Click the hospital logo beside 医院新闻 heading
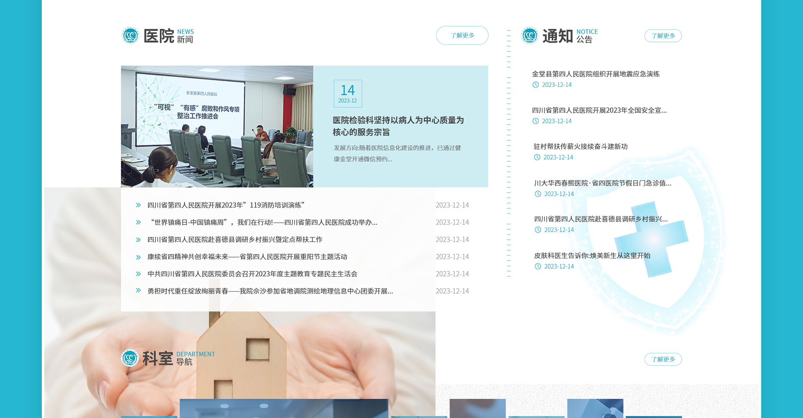The width and height of the screenshot is (803, 418). (130, 36)
